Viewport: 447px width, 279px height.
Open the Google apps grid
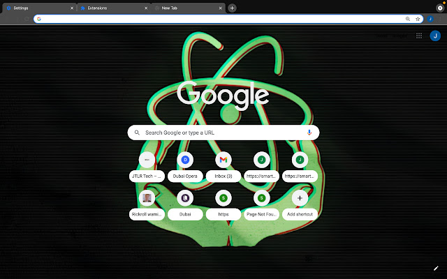click(419, 36)
